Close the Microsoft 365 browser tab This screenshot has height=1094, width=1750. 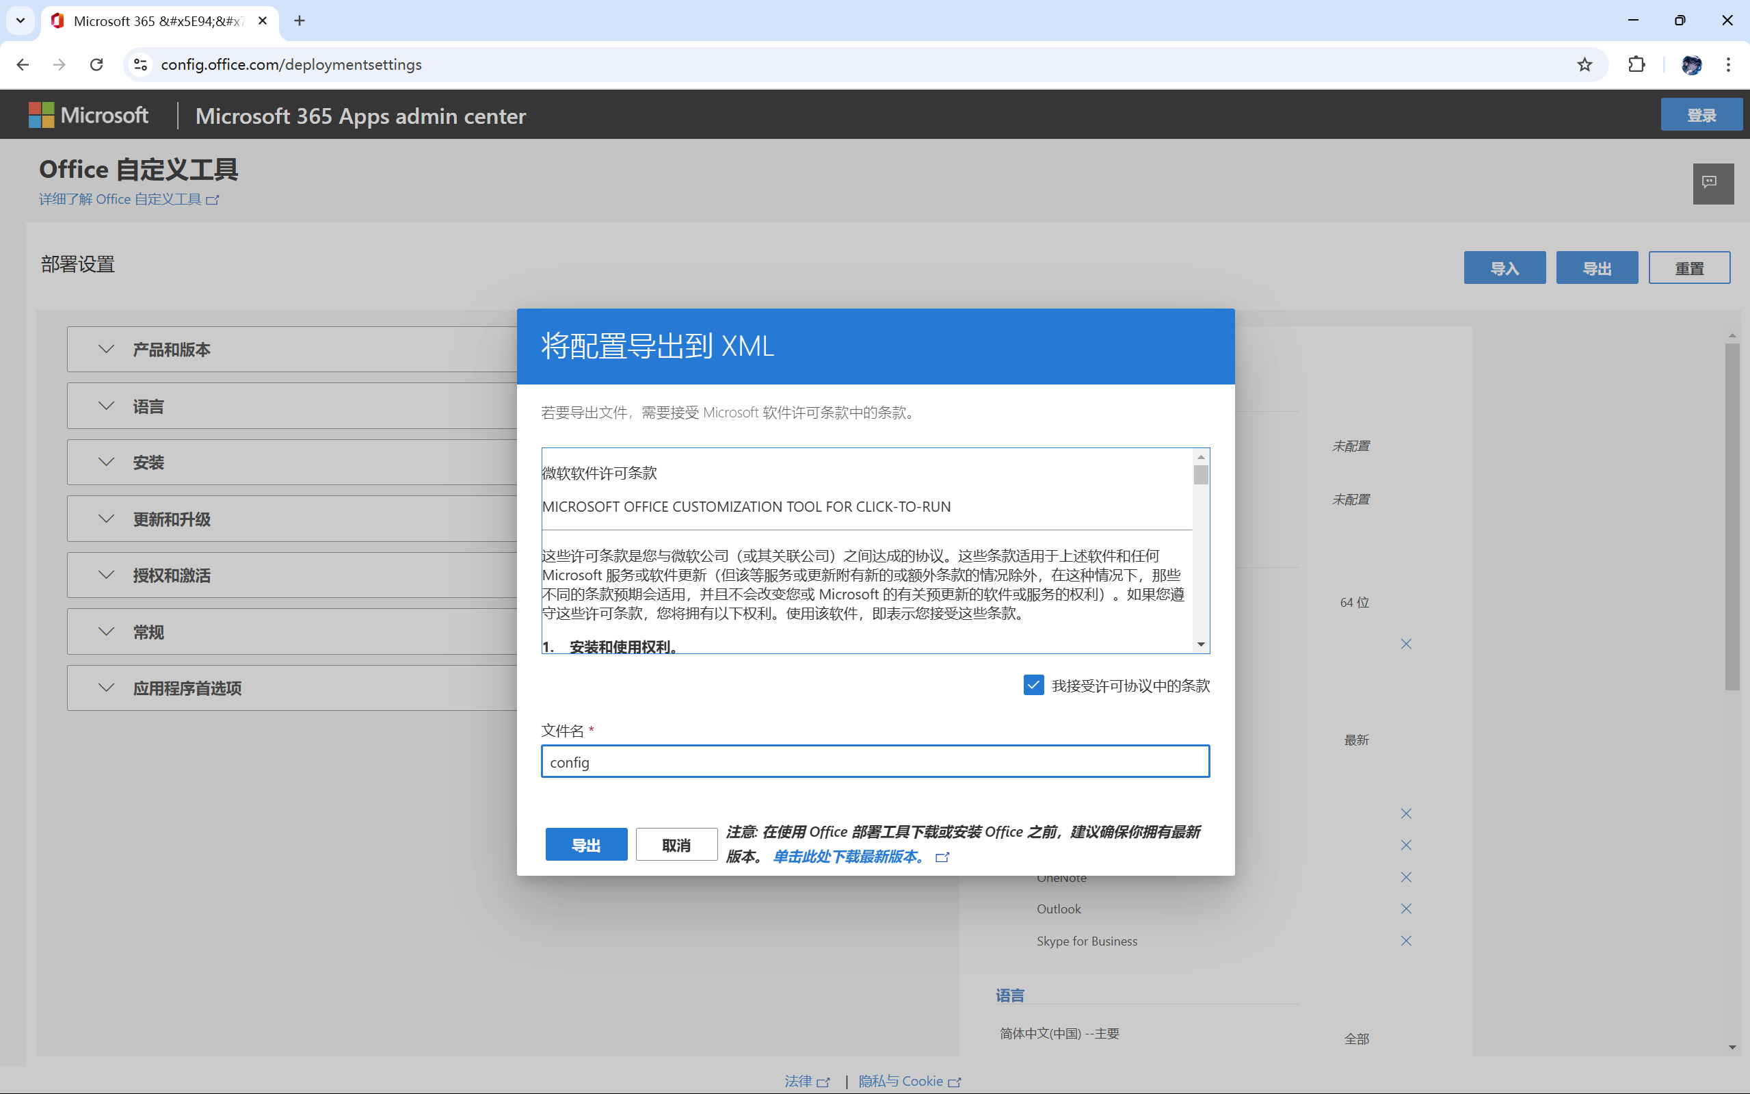263,21
